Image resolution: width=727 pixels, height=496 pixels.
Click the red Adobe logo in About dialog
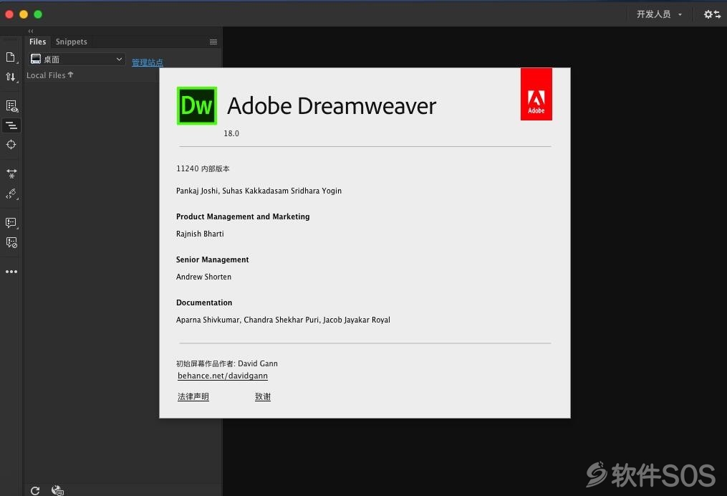[x=536, y=94]
